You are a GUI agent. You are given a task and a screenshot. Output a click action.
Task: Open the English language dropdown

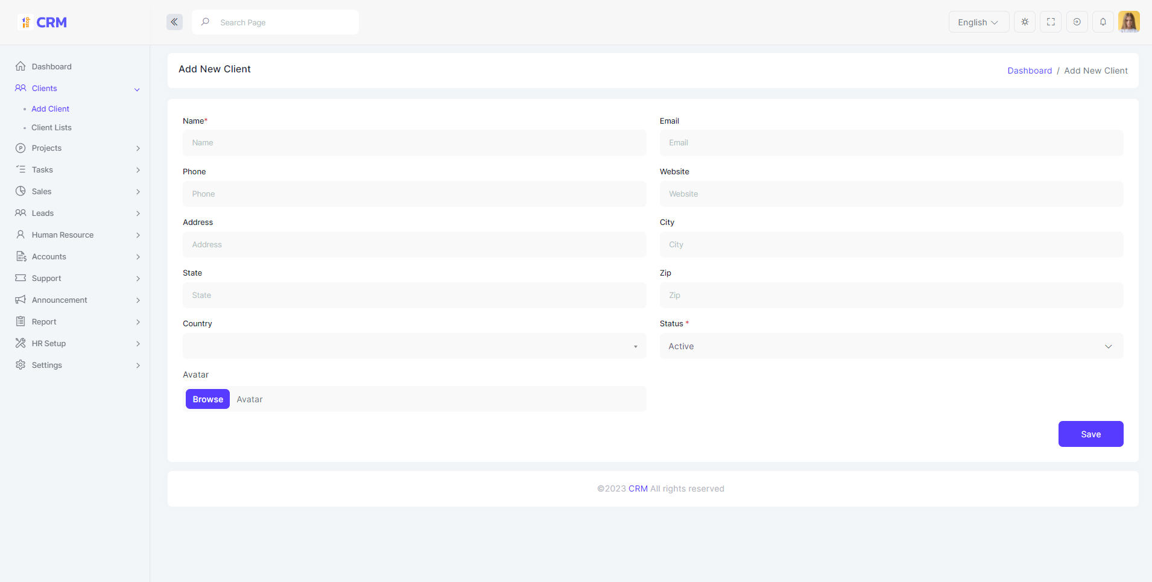978,22
